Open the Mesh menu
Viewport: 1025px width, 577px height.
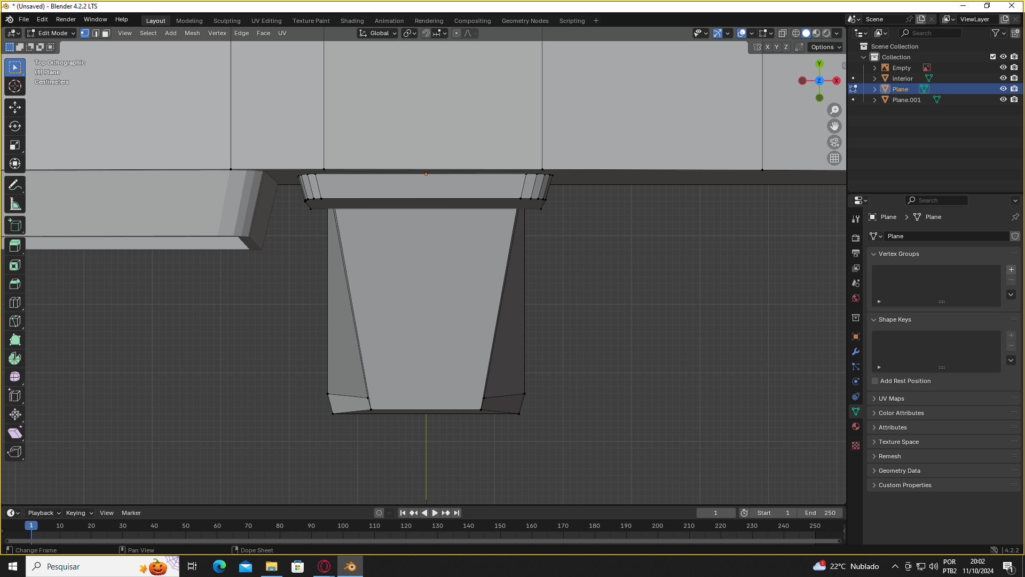192,33
